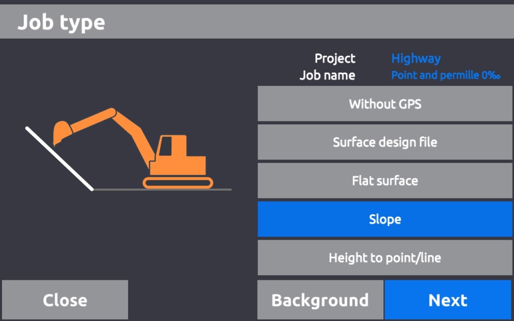This screenshot has width=514, height=321.
Task: Select the Without GPS job type
Action: click(x=385, y=104)
